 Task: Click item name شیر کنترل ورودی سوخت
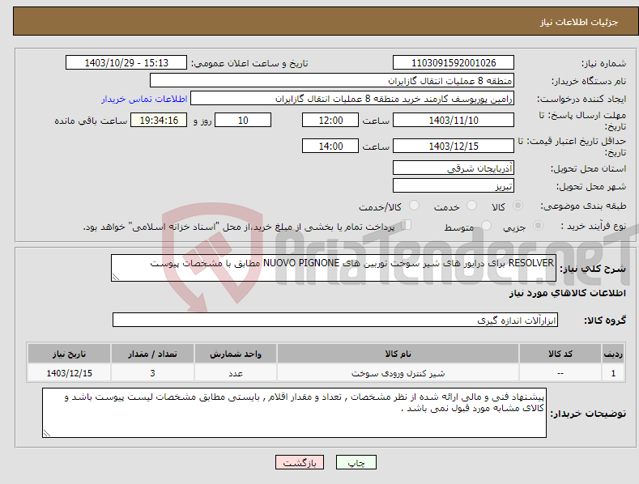tap(398, 373)
